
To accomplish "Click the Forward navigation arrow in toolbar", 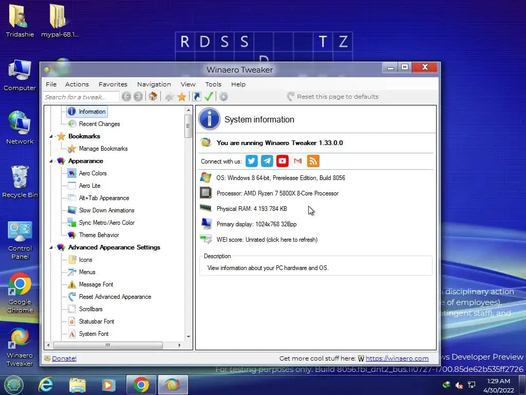I will 138,97.
